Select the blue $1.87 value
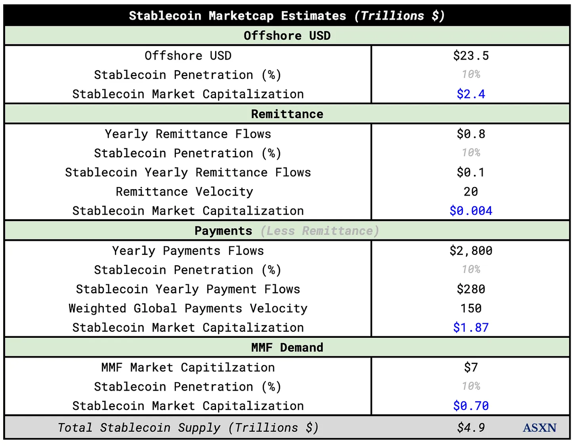 coord(471,328)
